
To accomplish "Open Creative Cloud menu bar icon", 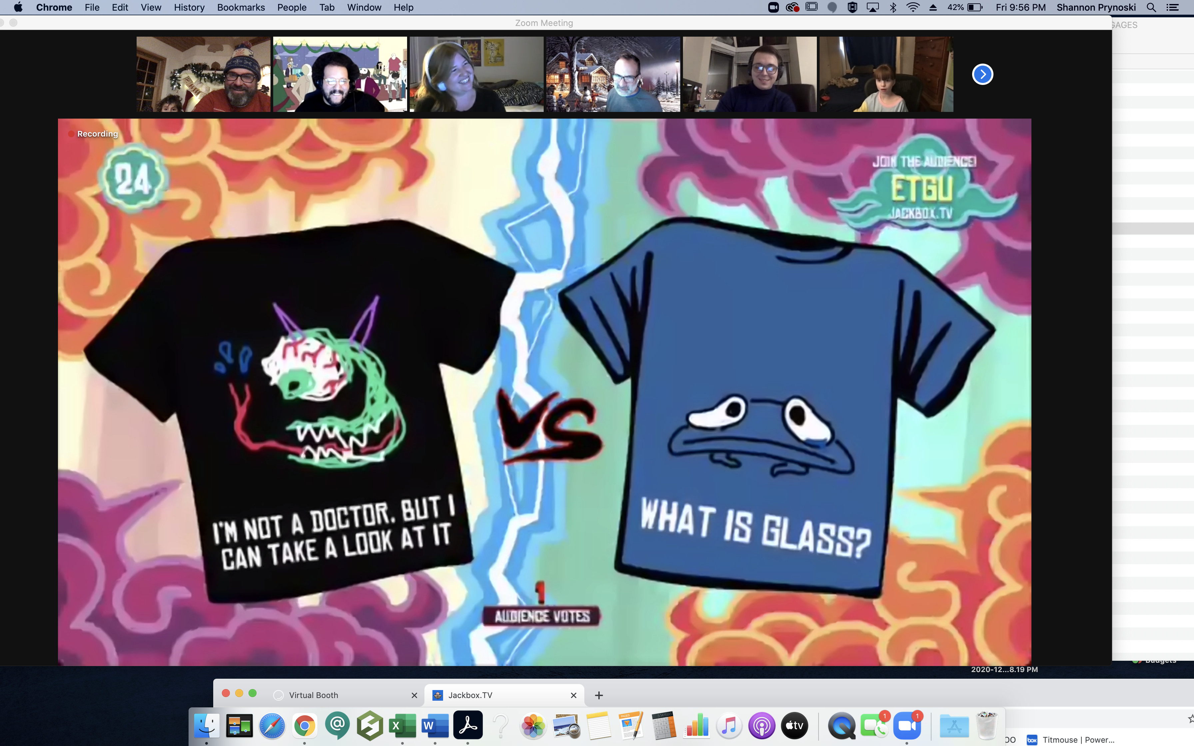I will (792, 7).
